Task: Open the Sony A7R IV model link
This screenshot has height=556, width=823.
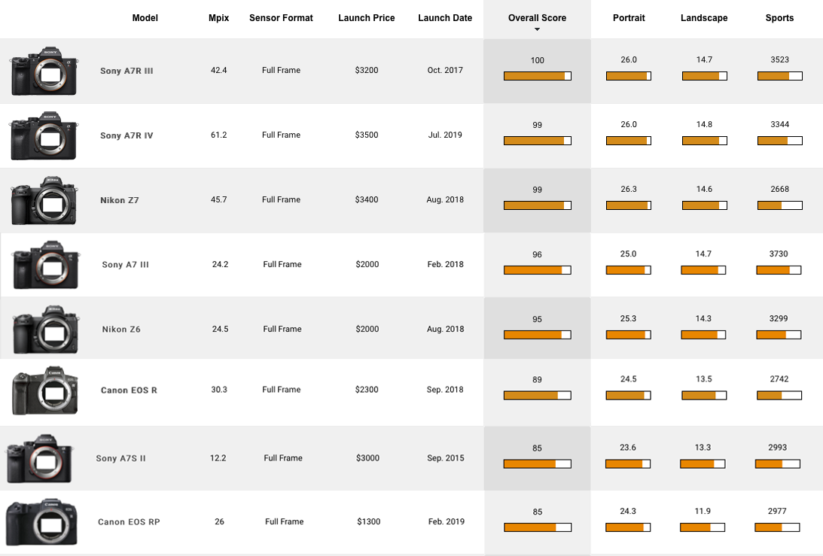Action: click(126, 135)
